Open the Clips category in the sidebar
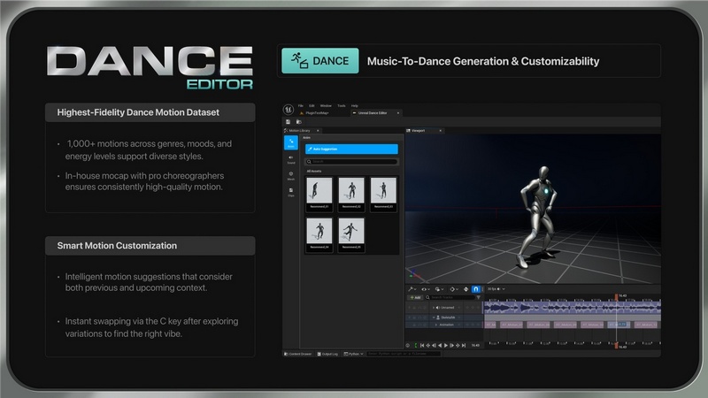The height and width of the screenshot is (398, 708). [x=291, y=191]
